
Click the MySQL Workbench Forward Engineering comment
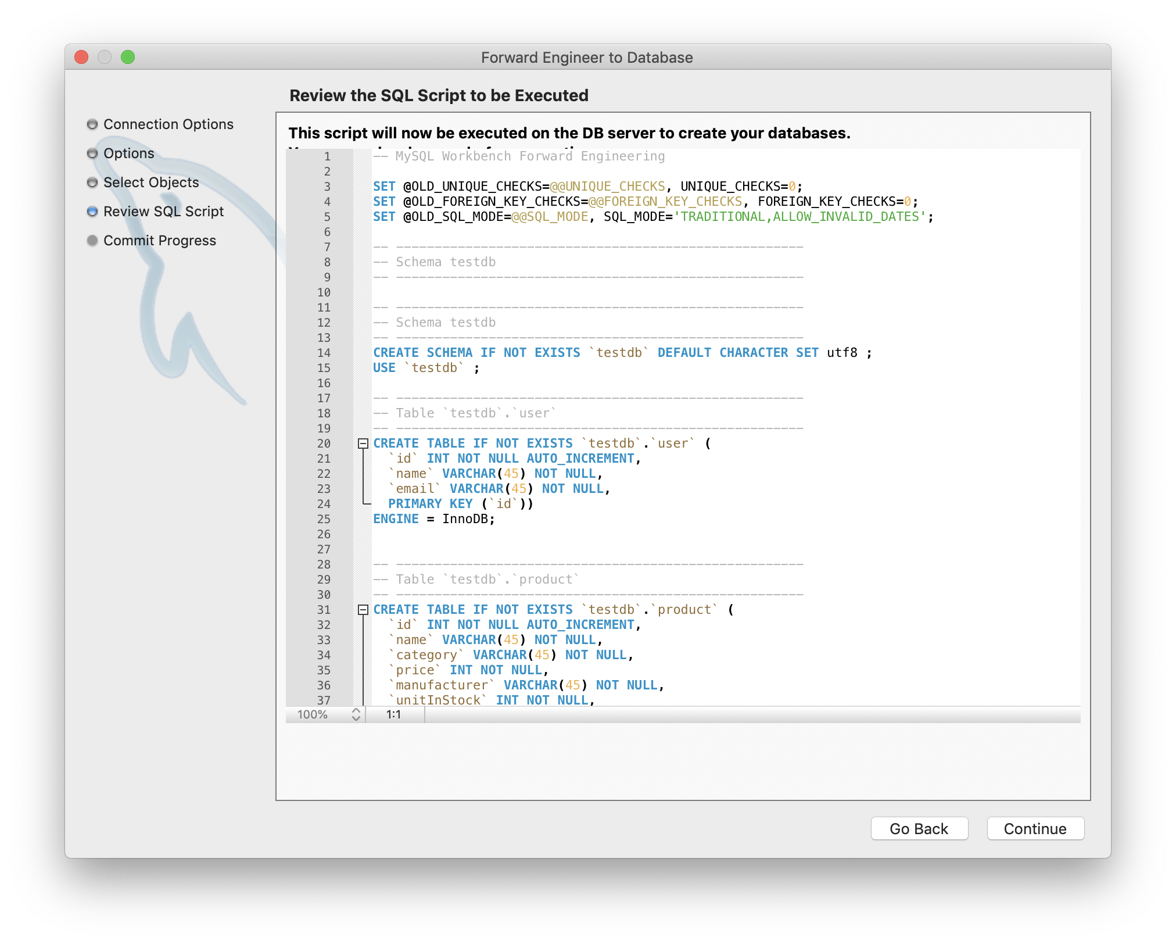tap(519, 156)
